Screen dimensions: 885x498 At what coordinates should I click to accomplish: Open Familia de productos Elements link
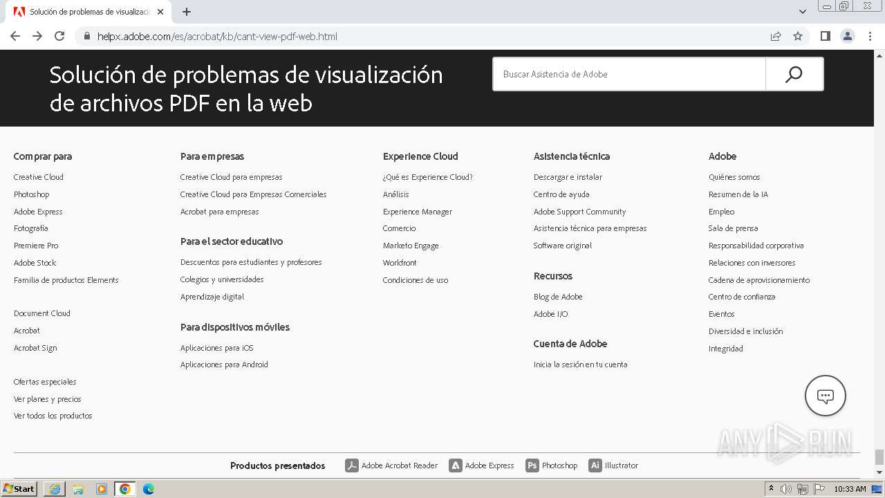click(x=66, y=280)
